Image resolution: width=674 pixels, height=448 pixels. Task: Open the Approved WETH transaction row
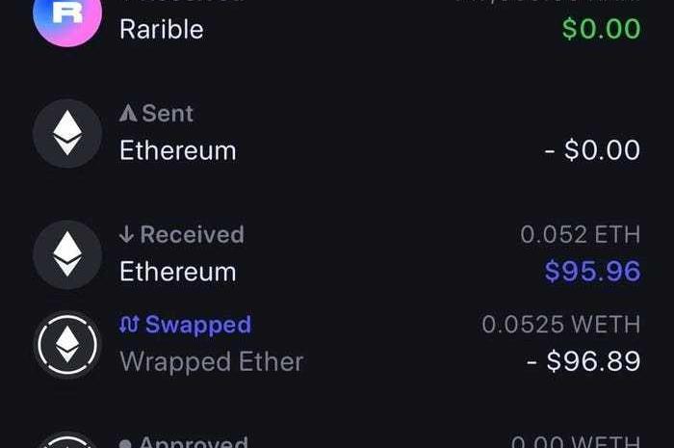pos(337,439)
